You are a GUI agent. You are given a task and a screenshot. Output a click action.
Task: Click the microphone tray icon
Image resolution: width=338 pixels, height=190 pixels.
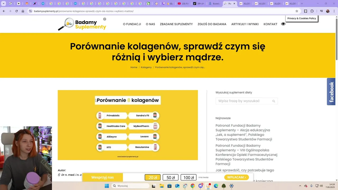pyautogui.click(x=311, y=186)
